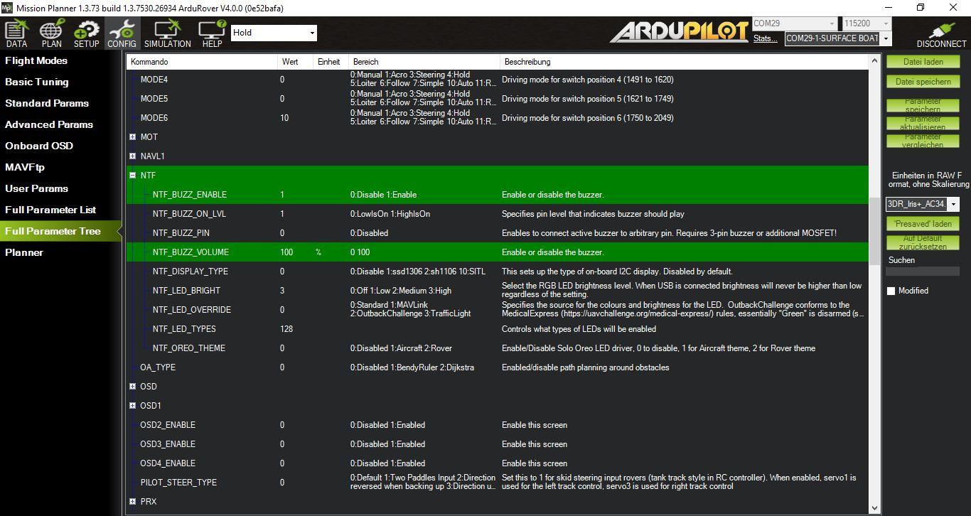This screenshot has width=971, height=516.
Task: Click the Datei speichern button
Action: point(923,82)
